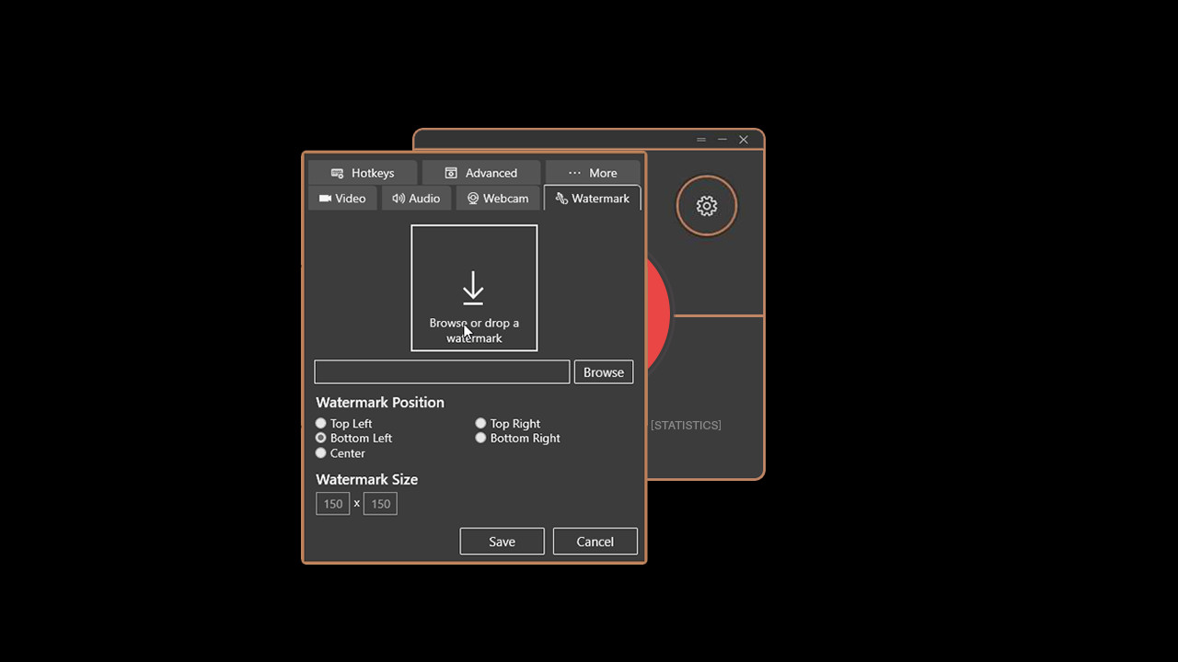Select the Top Left watermark position
This screenshot has width=1178, height=662.
320,423
